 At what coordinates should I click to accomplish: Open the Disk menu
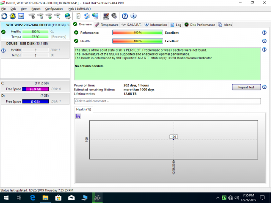[x=13, y=8]
